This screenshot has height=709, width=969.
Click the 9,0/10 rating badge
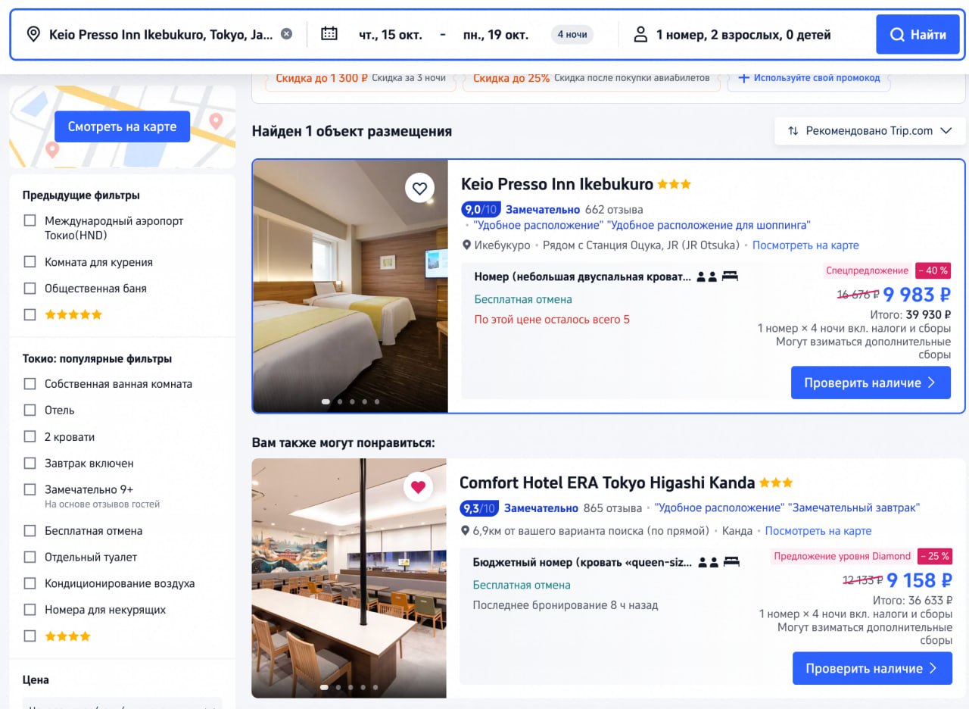[481, 209]
